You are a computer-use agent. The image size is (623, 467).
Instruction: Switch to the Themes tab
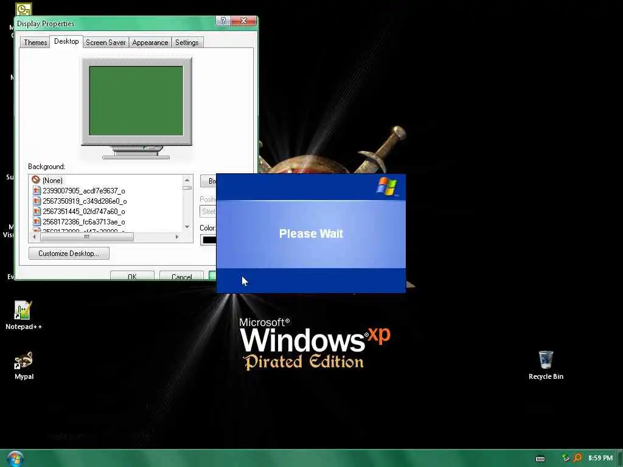(35, 43)
